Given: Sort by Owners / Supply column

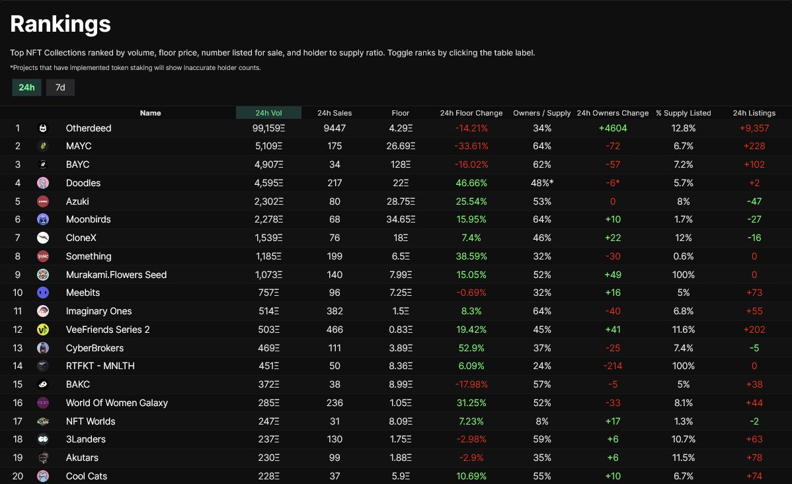Looking at the screenshot, I should 542,113.
